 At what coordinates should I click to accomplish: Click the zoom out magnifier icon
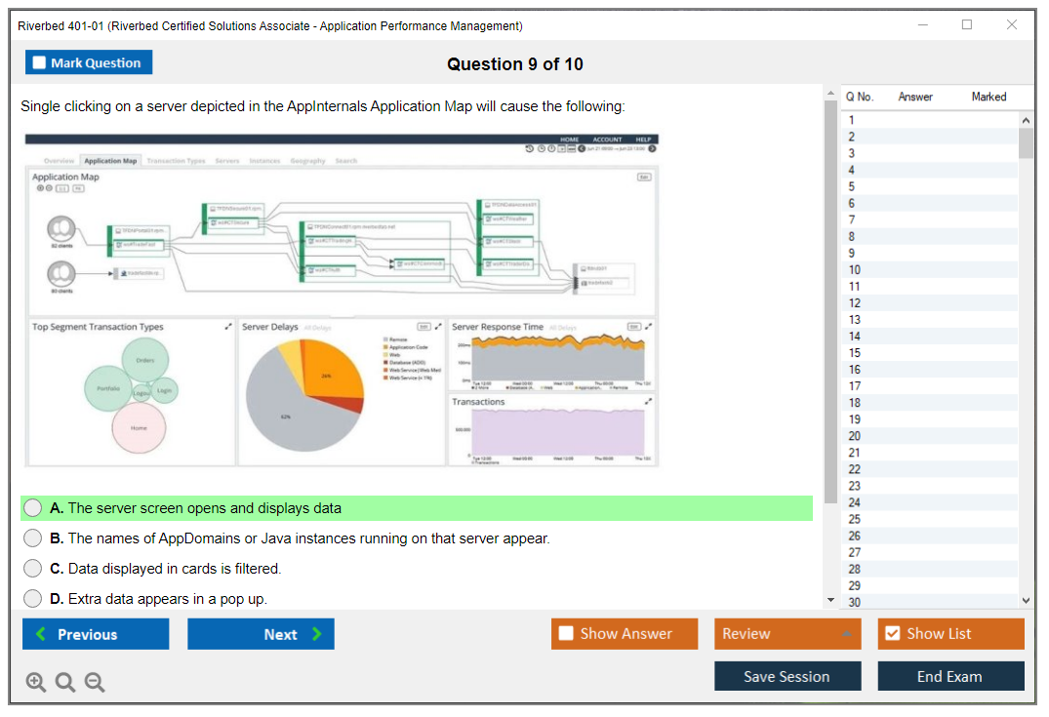coord(95,683)
